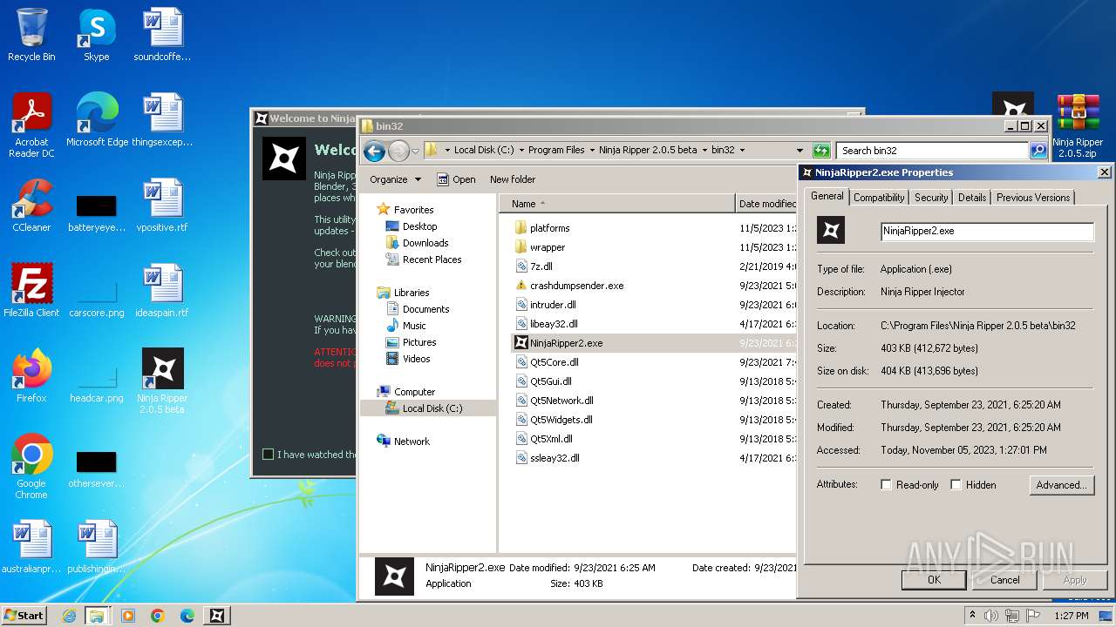Click New folder in Explorer toolbar
1116x627 pixels.
(x=513, y=179)
